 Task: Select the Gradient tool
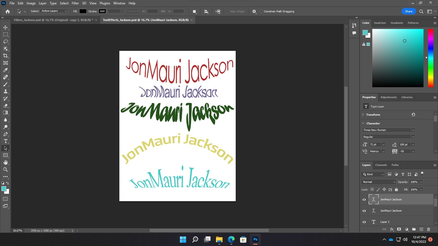click(x=5, y=113)
